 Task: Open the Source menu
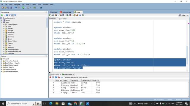coord(28,4)
